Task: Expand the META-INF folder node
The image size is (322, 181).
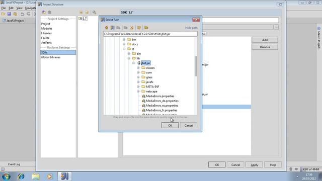Action: pyautogui.click(x=138, y=86)
